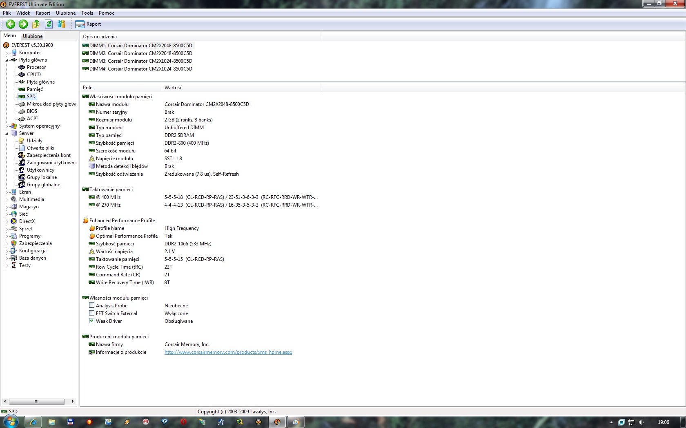Select the EVEREST v5.30.1900 root node
This screenshot has height=428, width=686.
pyautogui.click(x=32, y=45)
